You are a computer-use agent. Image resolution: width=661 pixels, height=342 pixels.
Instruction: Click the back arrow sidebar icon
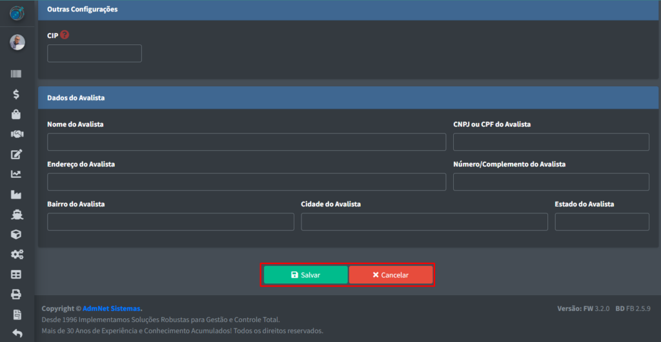click(17, 334)
